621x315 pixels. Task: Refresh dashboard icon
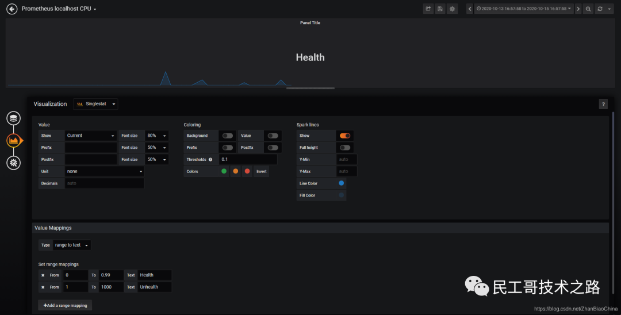(x=600, y=9)
